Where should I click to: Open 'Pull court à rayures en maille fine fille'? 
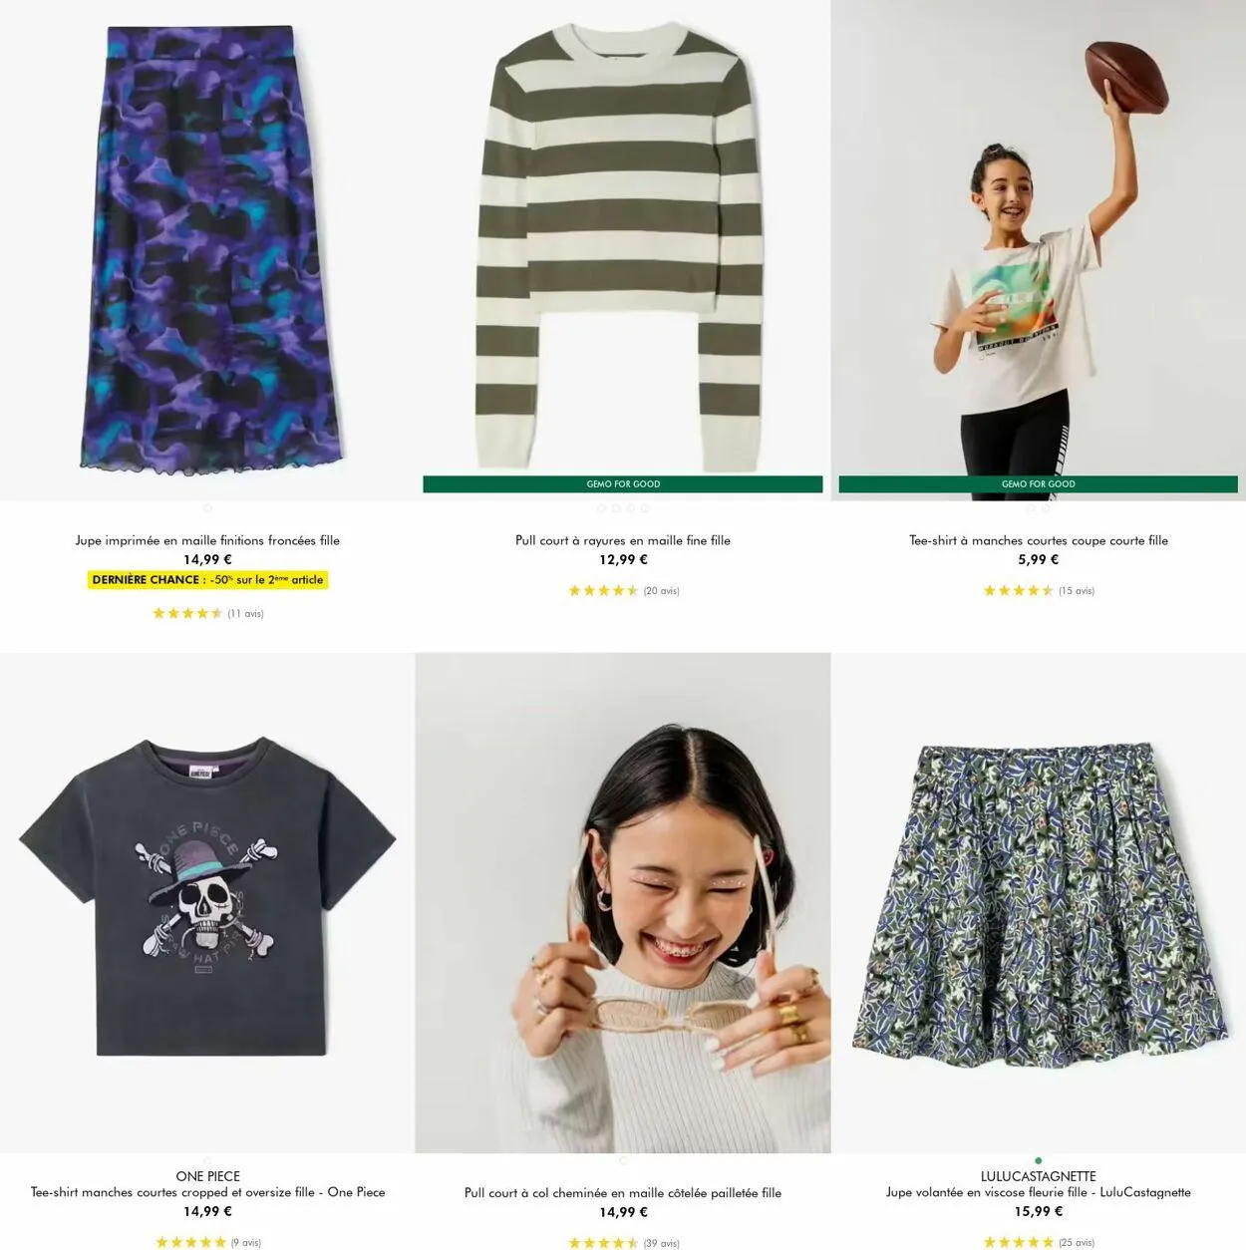pos(623,540)
